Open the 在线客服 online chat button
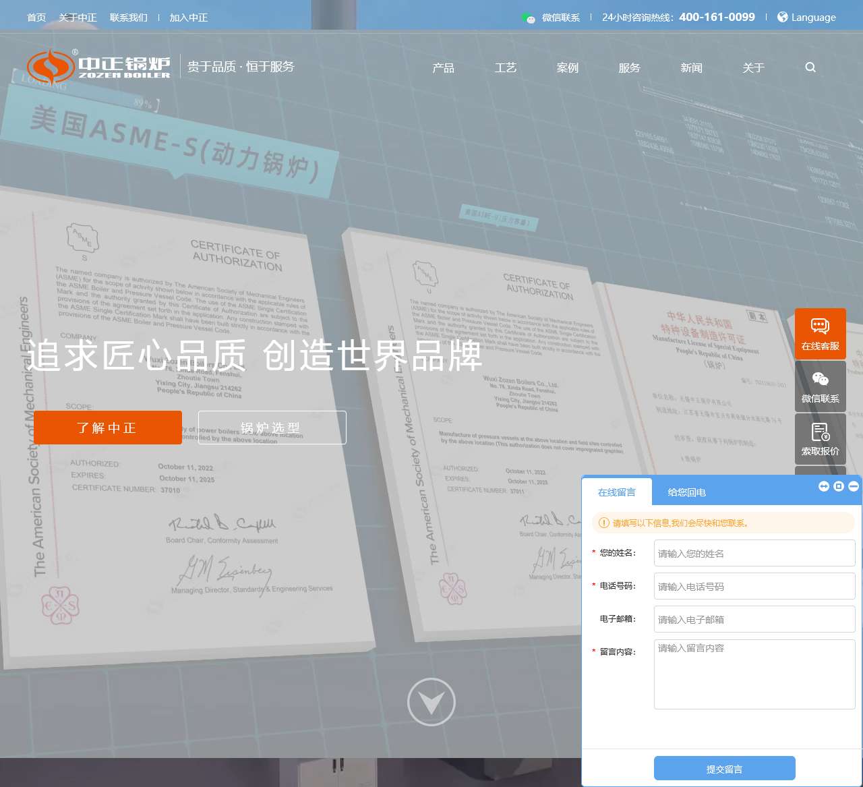 pos(820,334)
